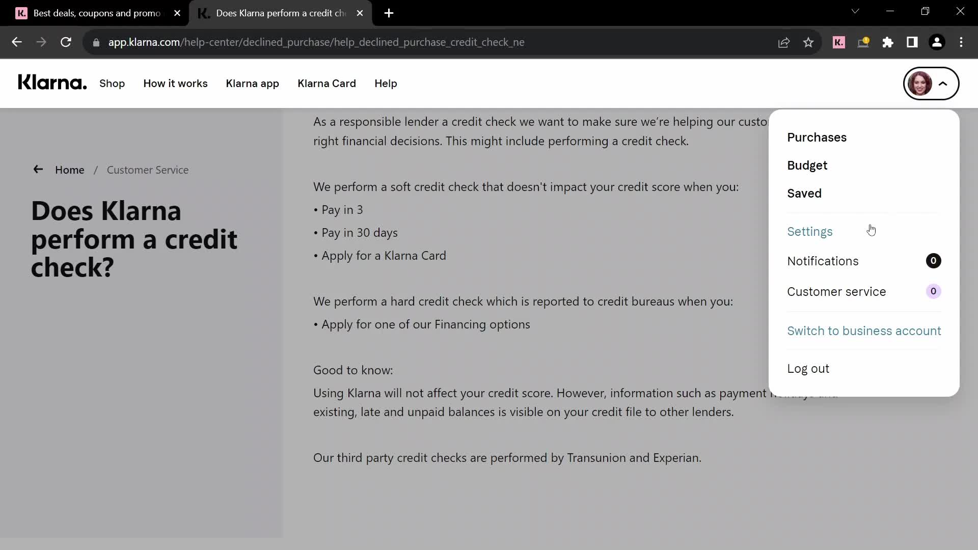
Task: Close the Best deals, coupons tab
Action: pos(177,13)
